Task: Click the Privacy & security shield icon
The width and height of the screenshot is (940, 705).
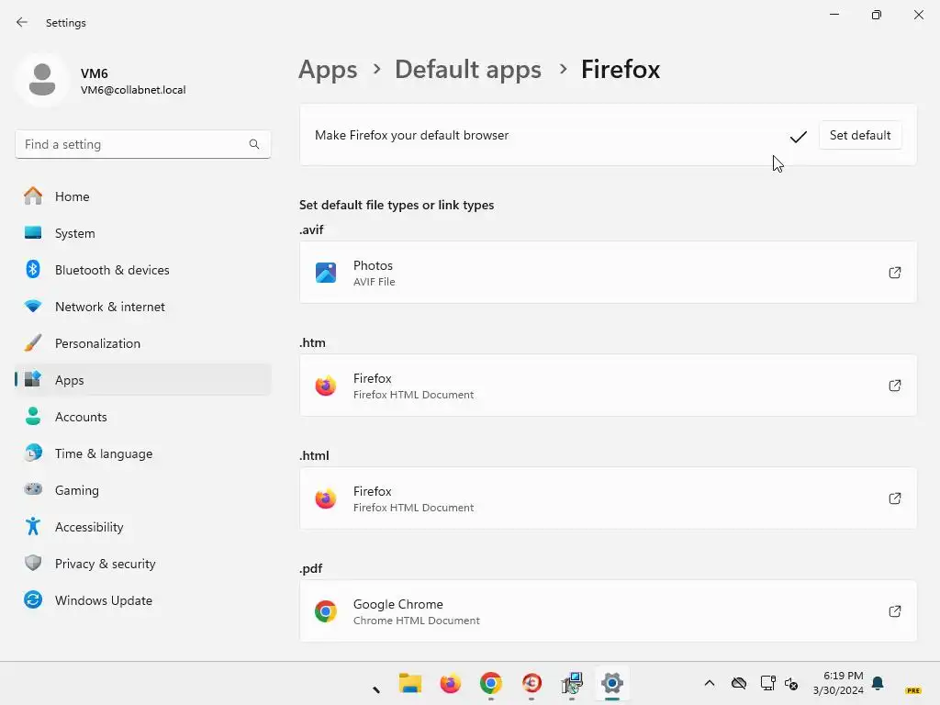Action: pyautogui.click(x=33, y=564)
